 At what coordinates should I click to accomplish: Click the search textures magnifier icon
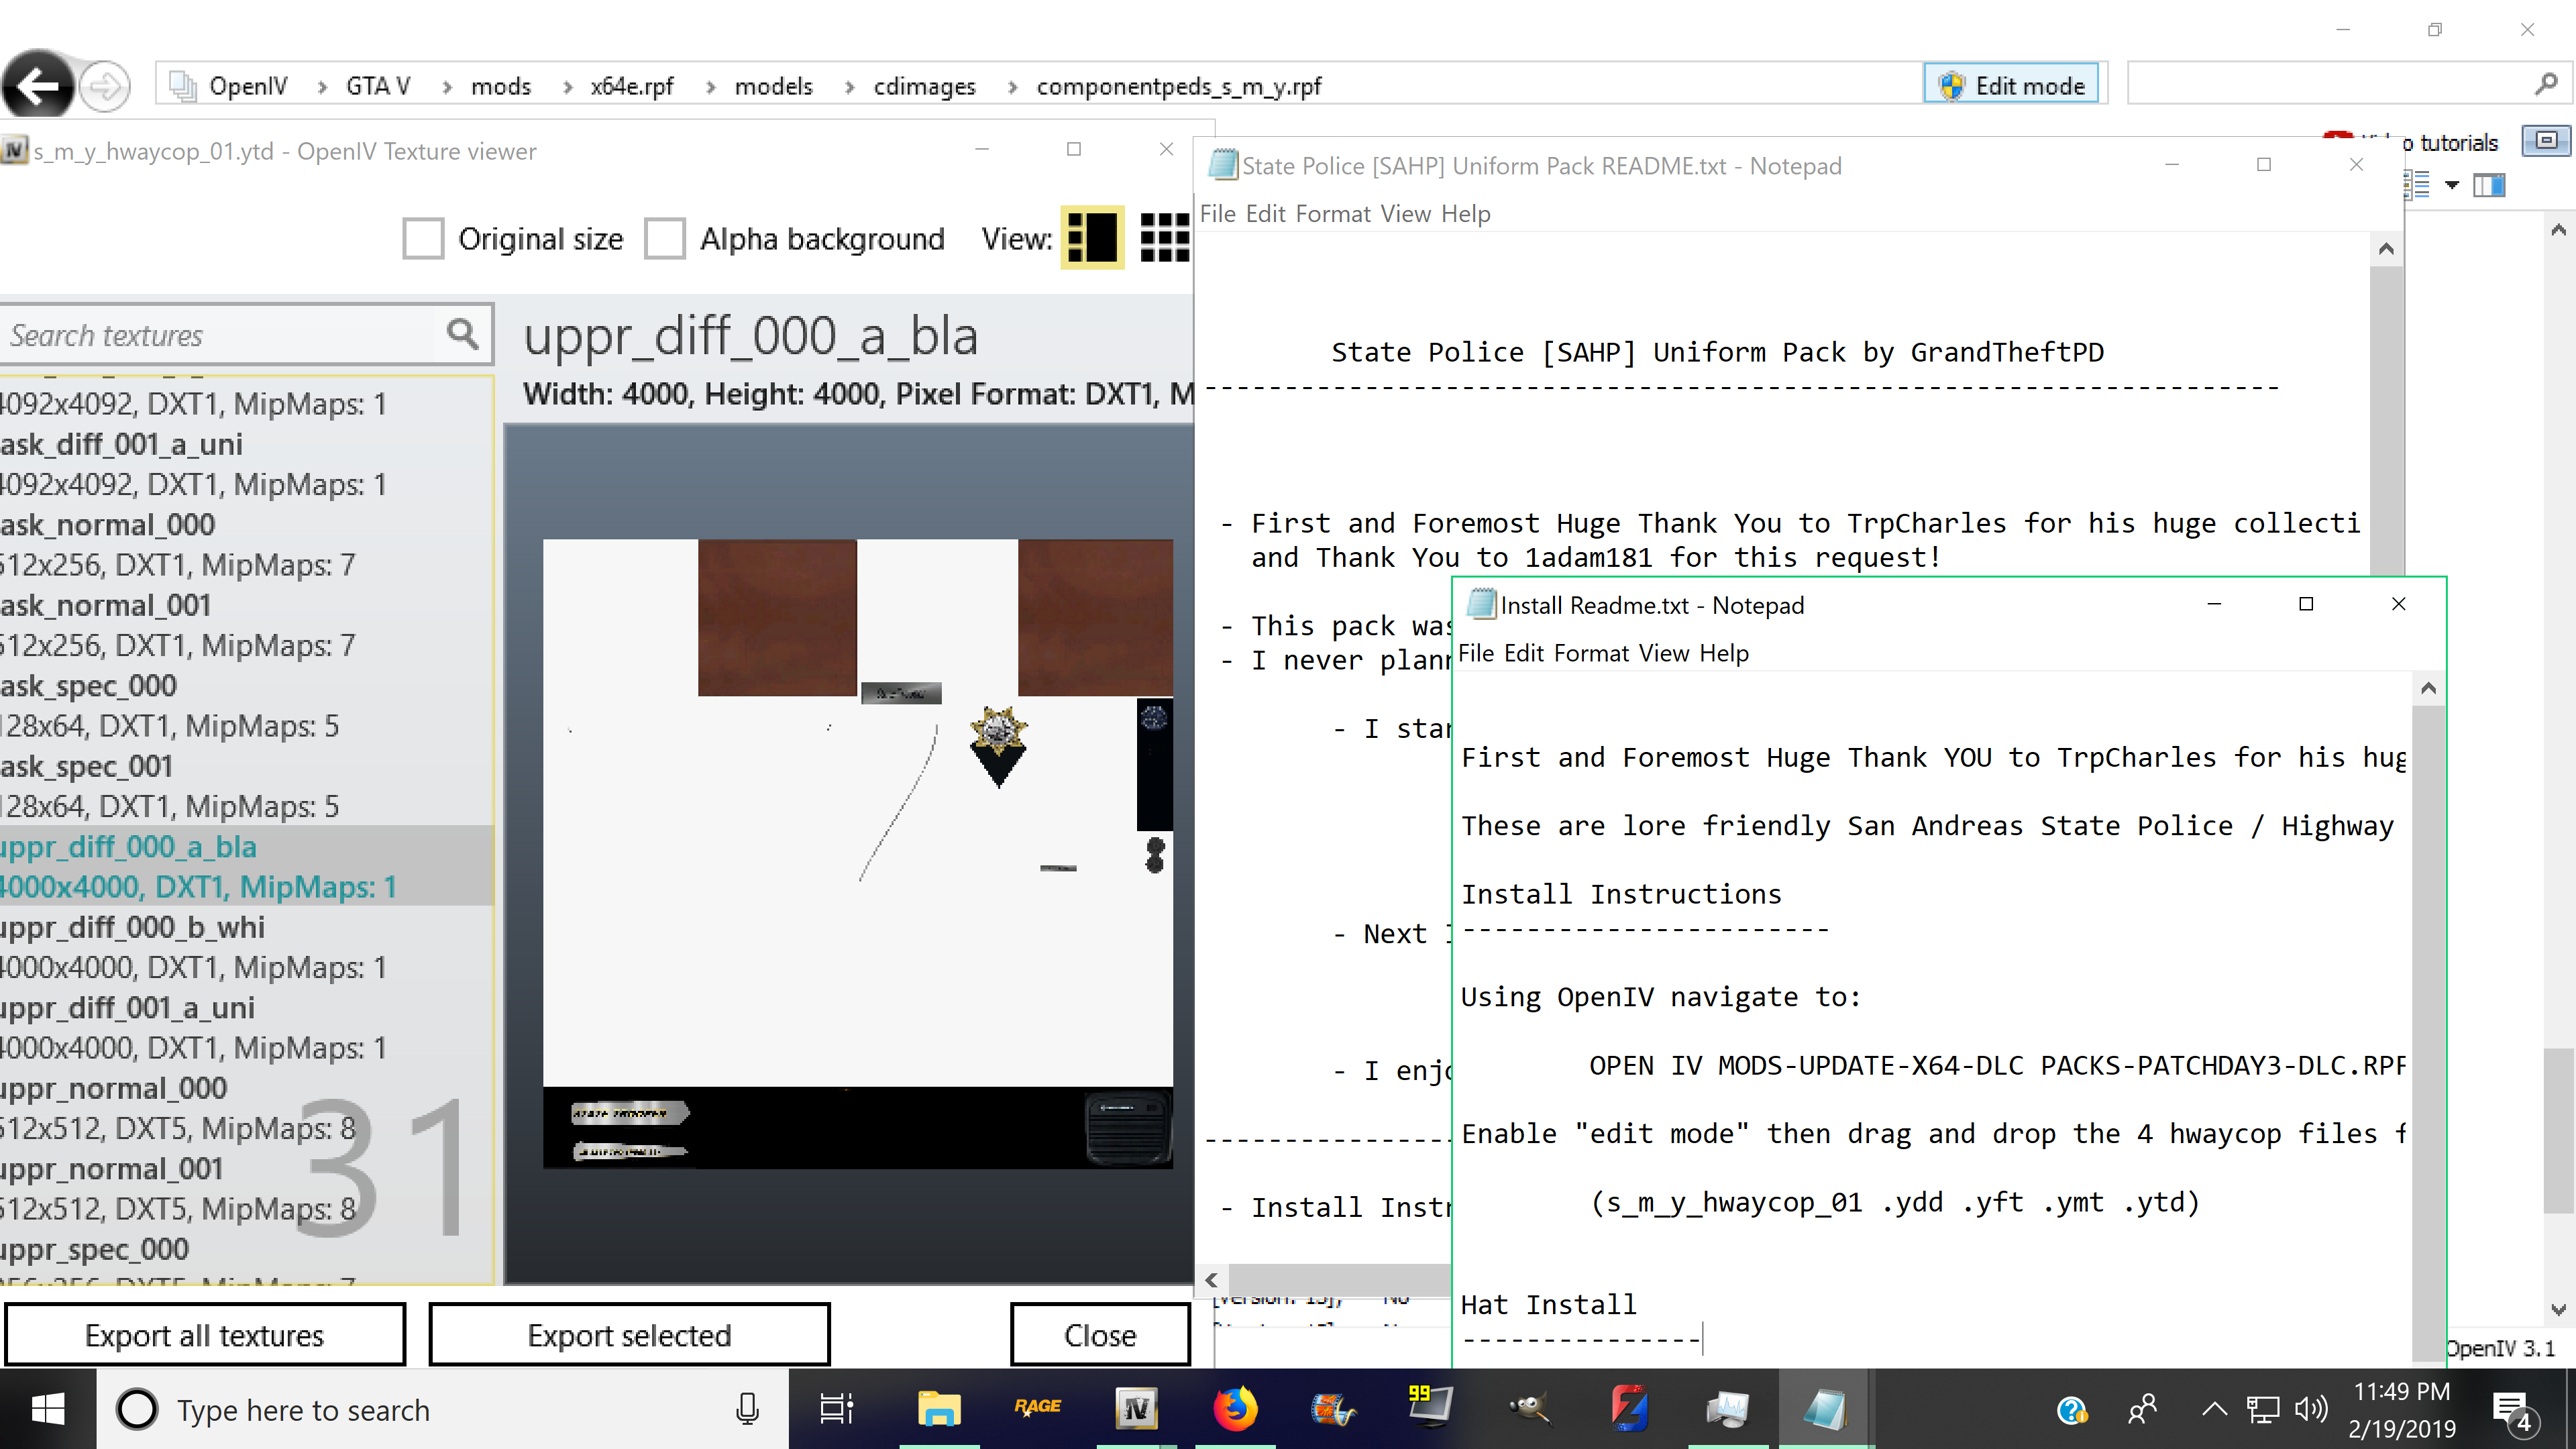coord(462,334)
